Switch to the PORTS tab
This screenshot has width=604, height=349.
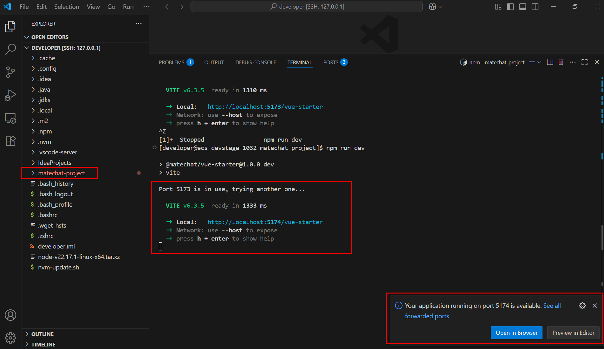coord(335,62)
